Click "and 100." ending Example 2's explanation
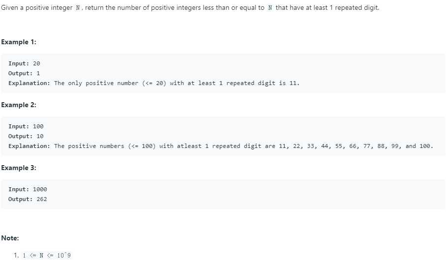 point(419,146)
